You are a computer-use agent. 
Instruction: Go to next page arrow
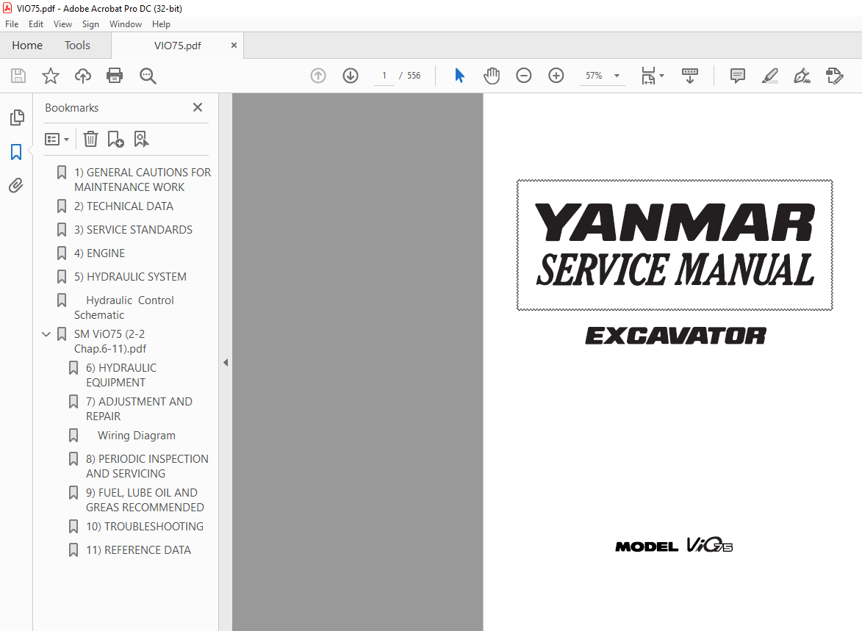pyautogui.click(x=351, y=76)
